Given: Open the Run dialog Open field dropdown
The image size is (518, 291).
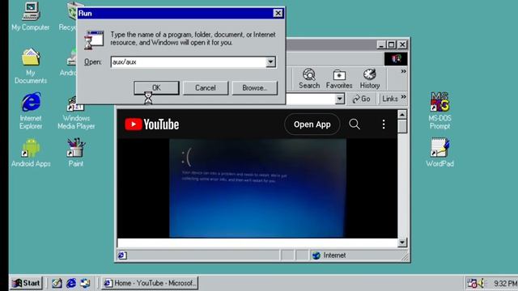Looking at the screenshot, I should pyautogui.click(x=270, y=61).
